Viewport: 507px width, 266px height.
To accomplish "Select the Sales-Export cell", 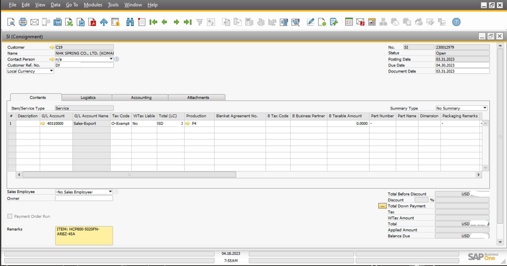I will (x=91, y=124).
